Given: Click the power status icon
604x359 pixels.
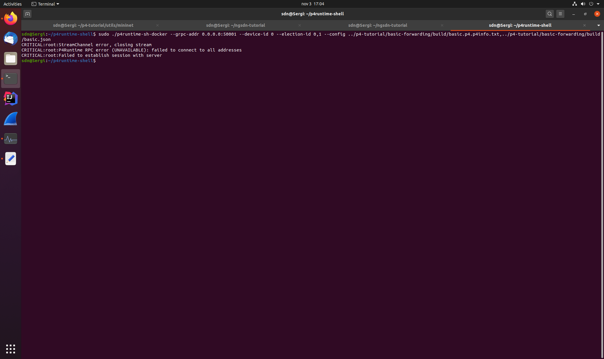Looking at the screenshot, I should pos(592,4).
